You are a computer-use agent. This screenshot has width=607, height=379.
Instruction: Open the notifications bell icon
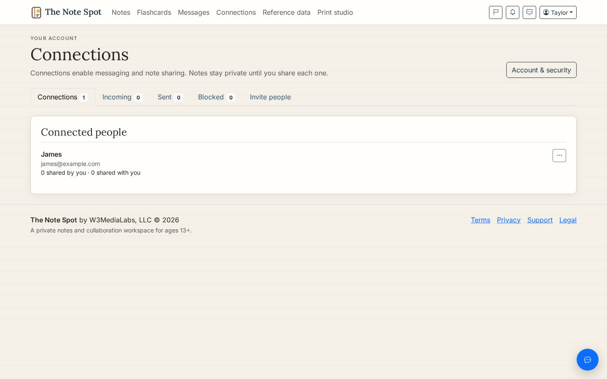(513, 13)
